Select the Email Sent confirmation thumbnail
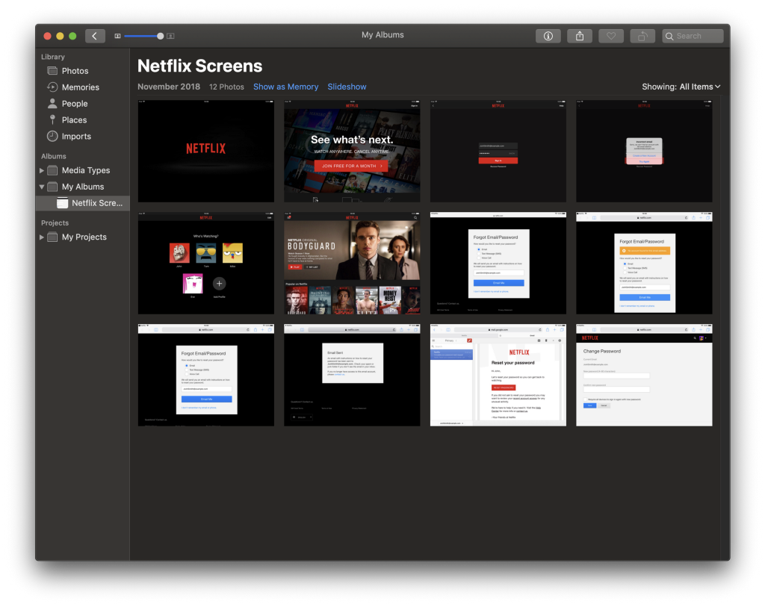 click(352, 376)
